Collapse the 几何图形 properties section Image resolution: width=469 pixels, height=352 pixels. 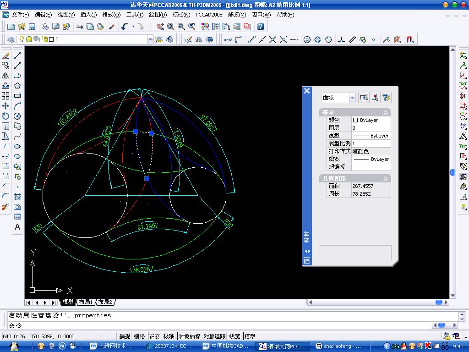click(386, 179)
